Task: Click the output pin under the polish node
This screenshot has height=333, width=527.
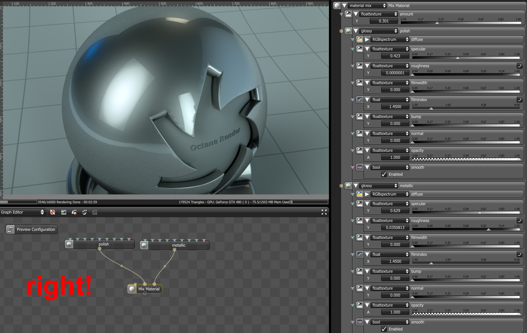Action: pos(100,249)
